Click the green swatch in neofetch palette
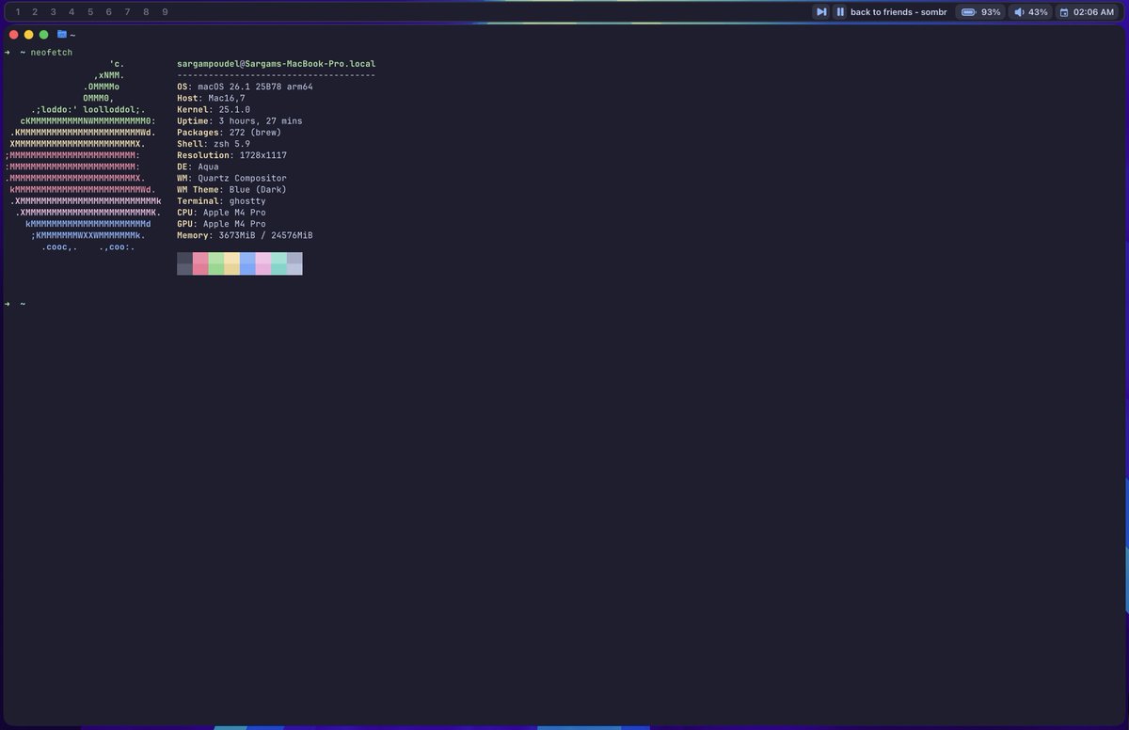Image resolution: width=1129 pixels, height=730 pixels. coord(216,263)
